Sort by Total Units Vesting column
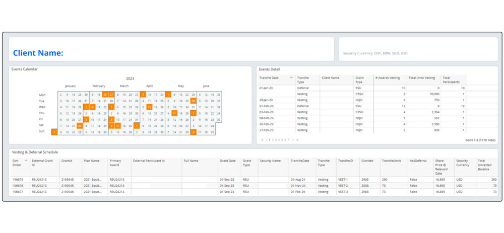 [421, 77]
